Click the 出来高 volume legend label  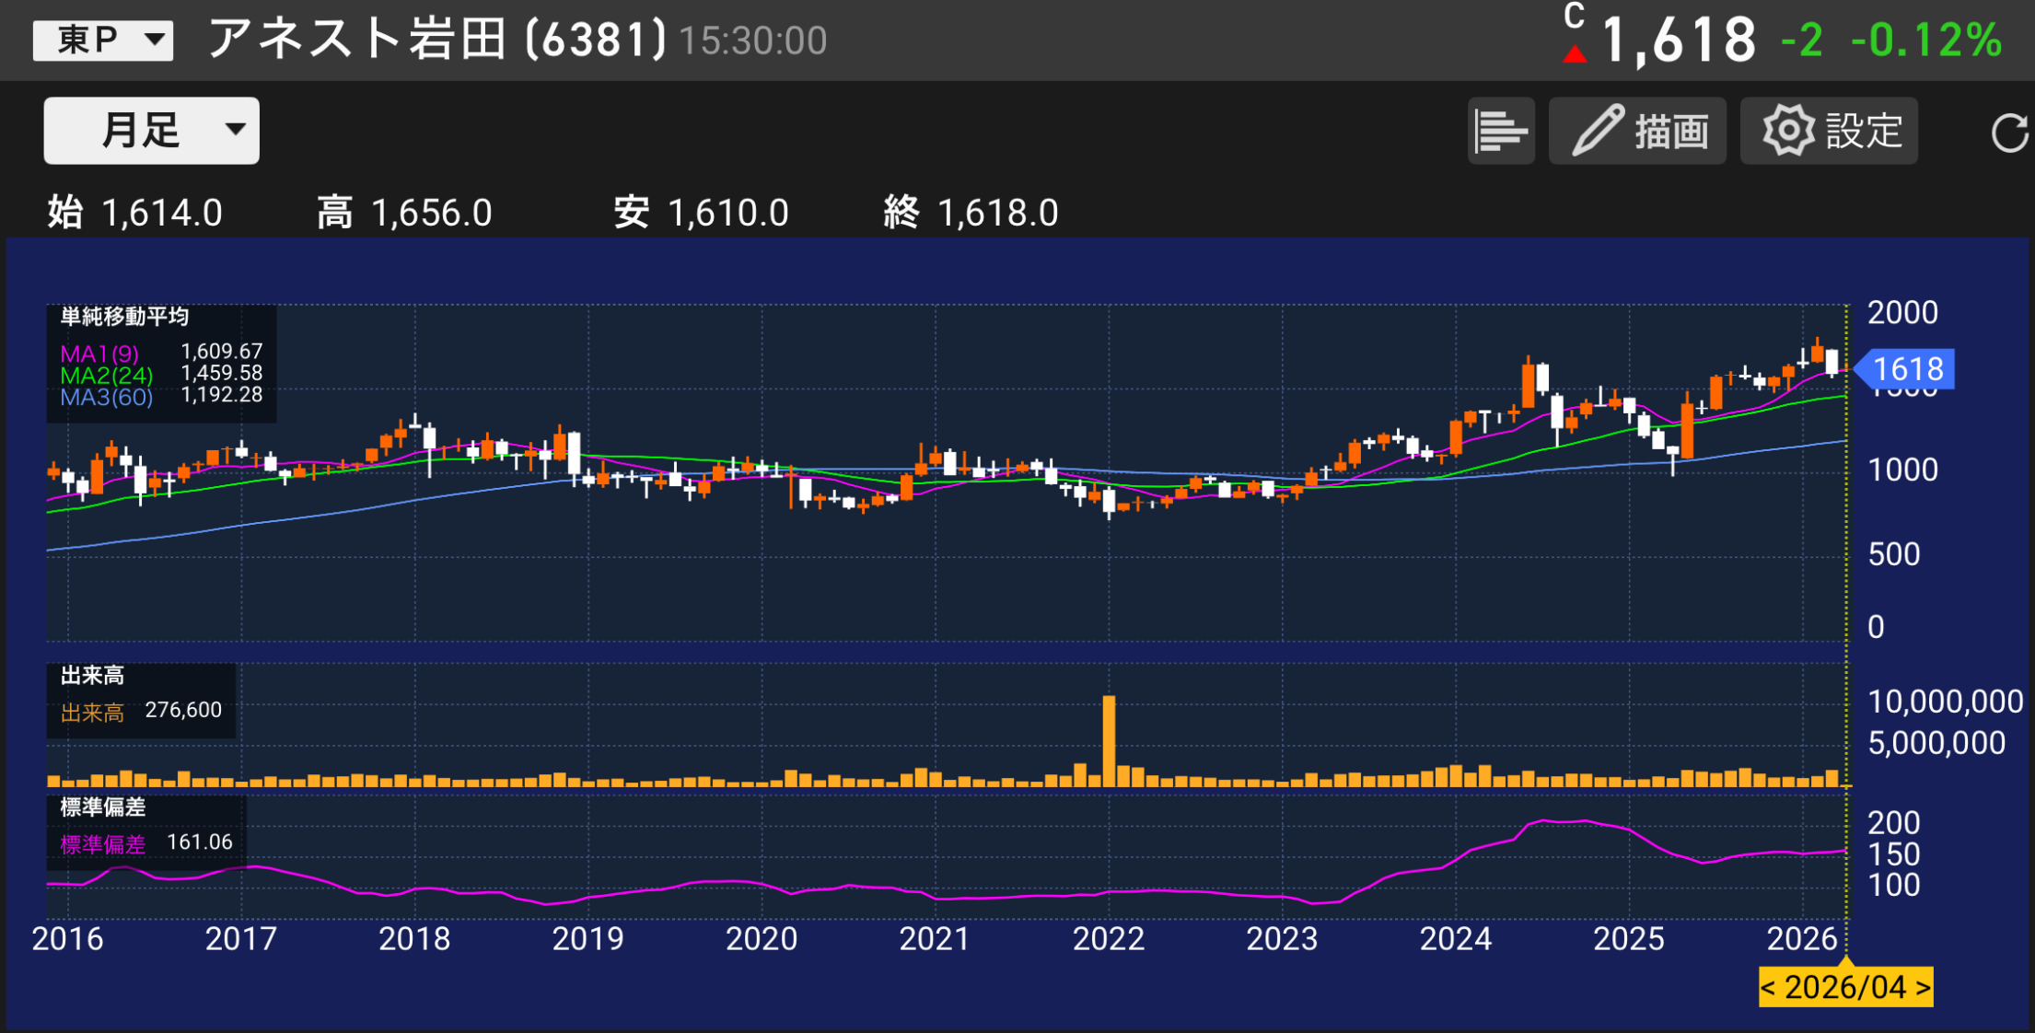click(92, 676)
